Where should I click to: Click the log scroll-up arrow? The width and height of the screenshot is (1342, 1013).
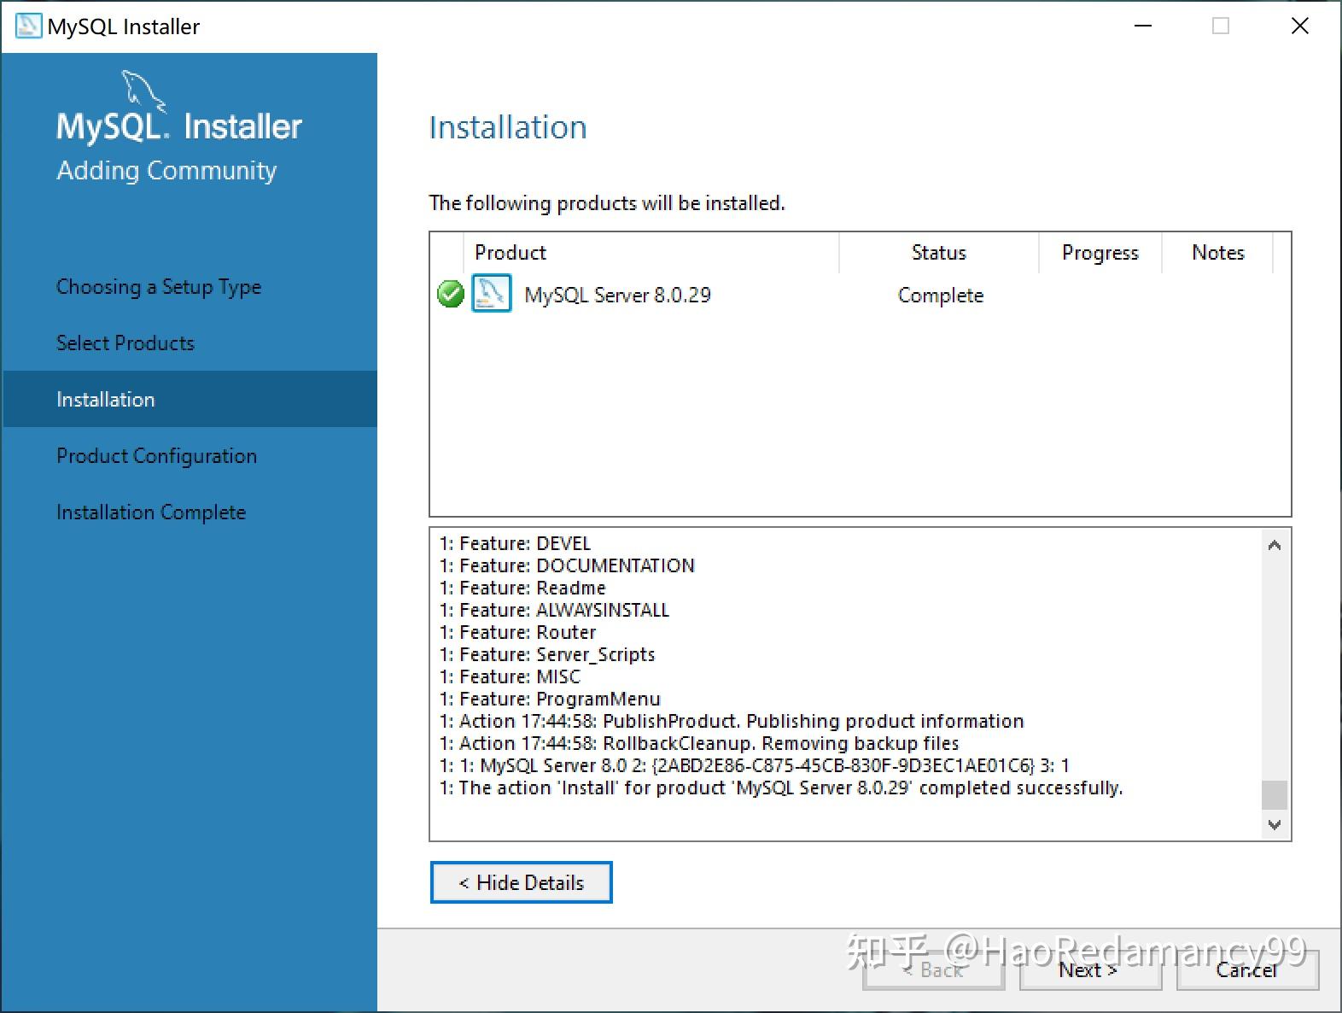pos(1274,545)
